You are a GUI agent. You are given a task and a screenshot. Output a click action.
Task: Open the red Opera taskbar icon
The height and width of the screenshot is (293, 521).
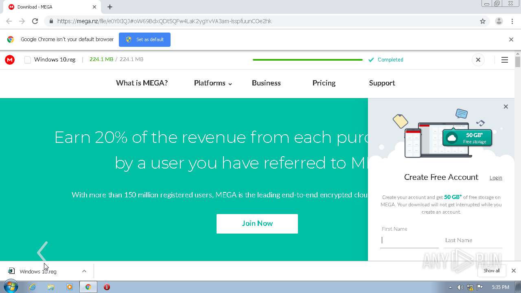107,287
